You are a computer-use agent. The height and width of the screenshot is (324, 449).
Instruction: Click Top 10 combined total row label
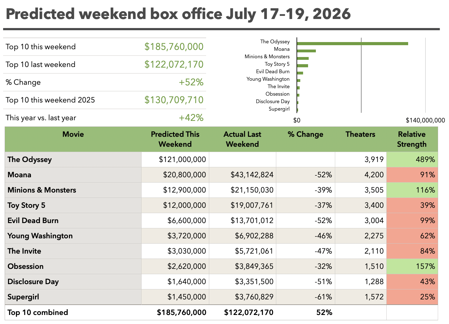click(38, 312)
